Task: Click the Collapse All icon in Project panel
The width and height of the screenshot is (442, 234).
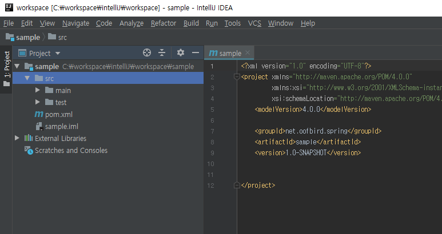Action: [162, 53]
